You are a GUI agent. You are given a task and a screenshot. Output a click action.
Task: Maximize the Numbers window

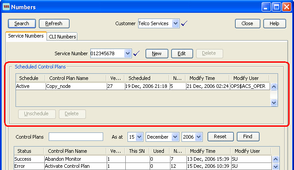tap(277, 7)
